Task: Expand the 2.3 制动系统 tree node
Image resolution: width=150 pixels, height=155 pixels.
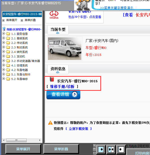Action: (4, 47)
